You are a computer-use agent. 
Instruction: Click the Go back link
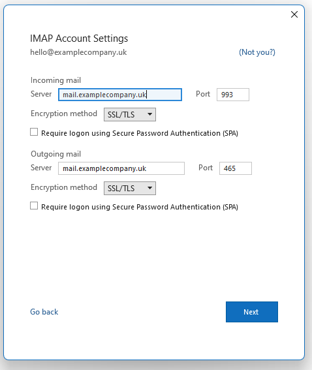[44, 312]
